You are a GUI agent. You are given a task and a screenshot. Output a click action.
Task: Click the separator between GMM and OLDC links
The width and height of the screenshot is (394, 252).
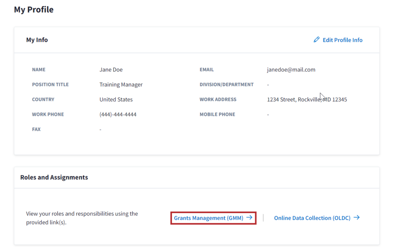tap(264, 217)
